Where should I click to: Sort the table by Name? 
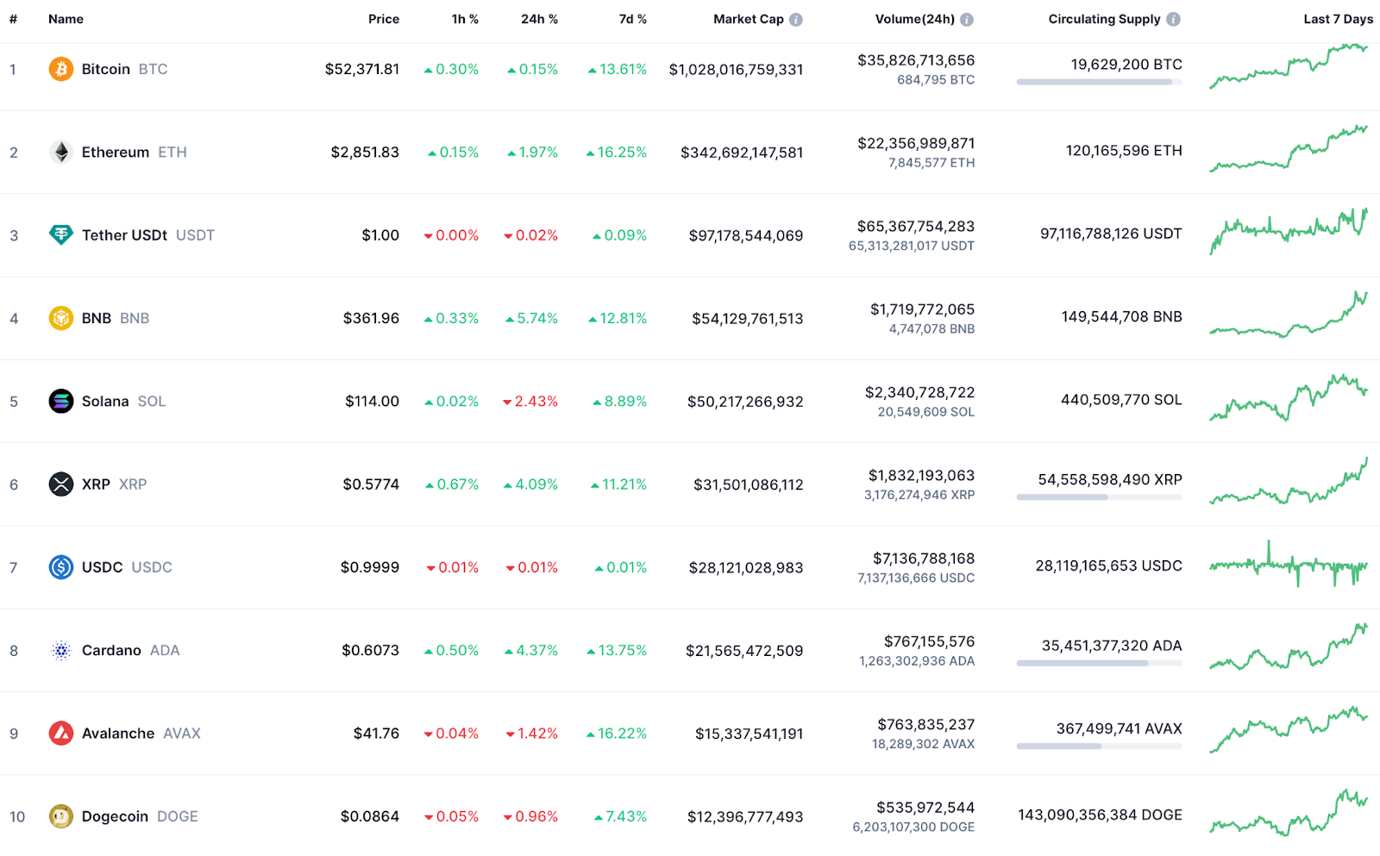point(66,19)
